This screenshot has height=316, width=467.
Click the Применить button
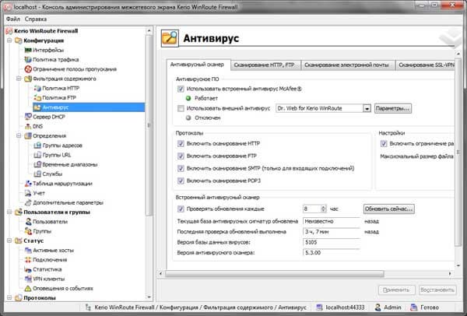(396, 290)
